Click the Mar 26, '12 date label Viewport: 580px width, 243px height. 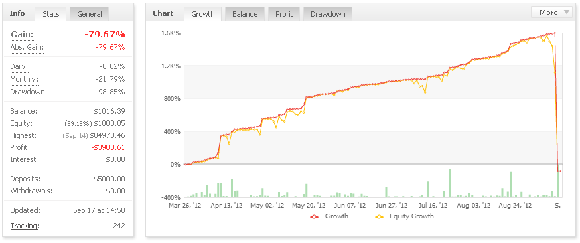[x=185, y=205]
